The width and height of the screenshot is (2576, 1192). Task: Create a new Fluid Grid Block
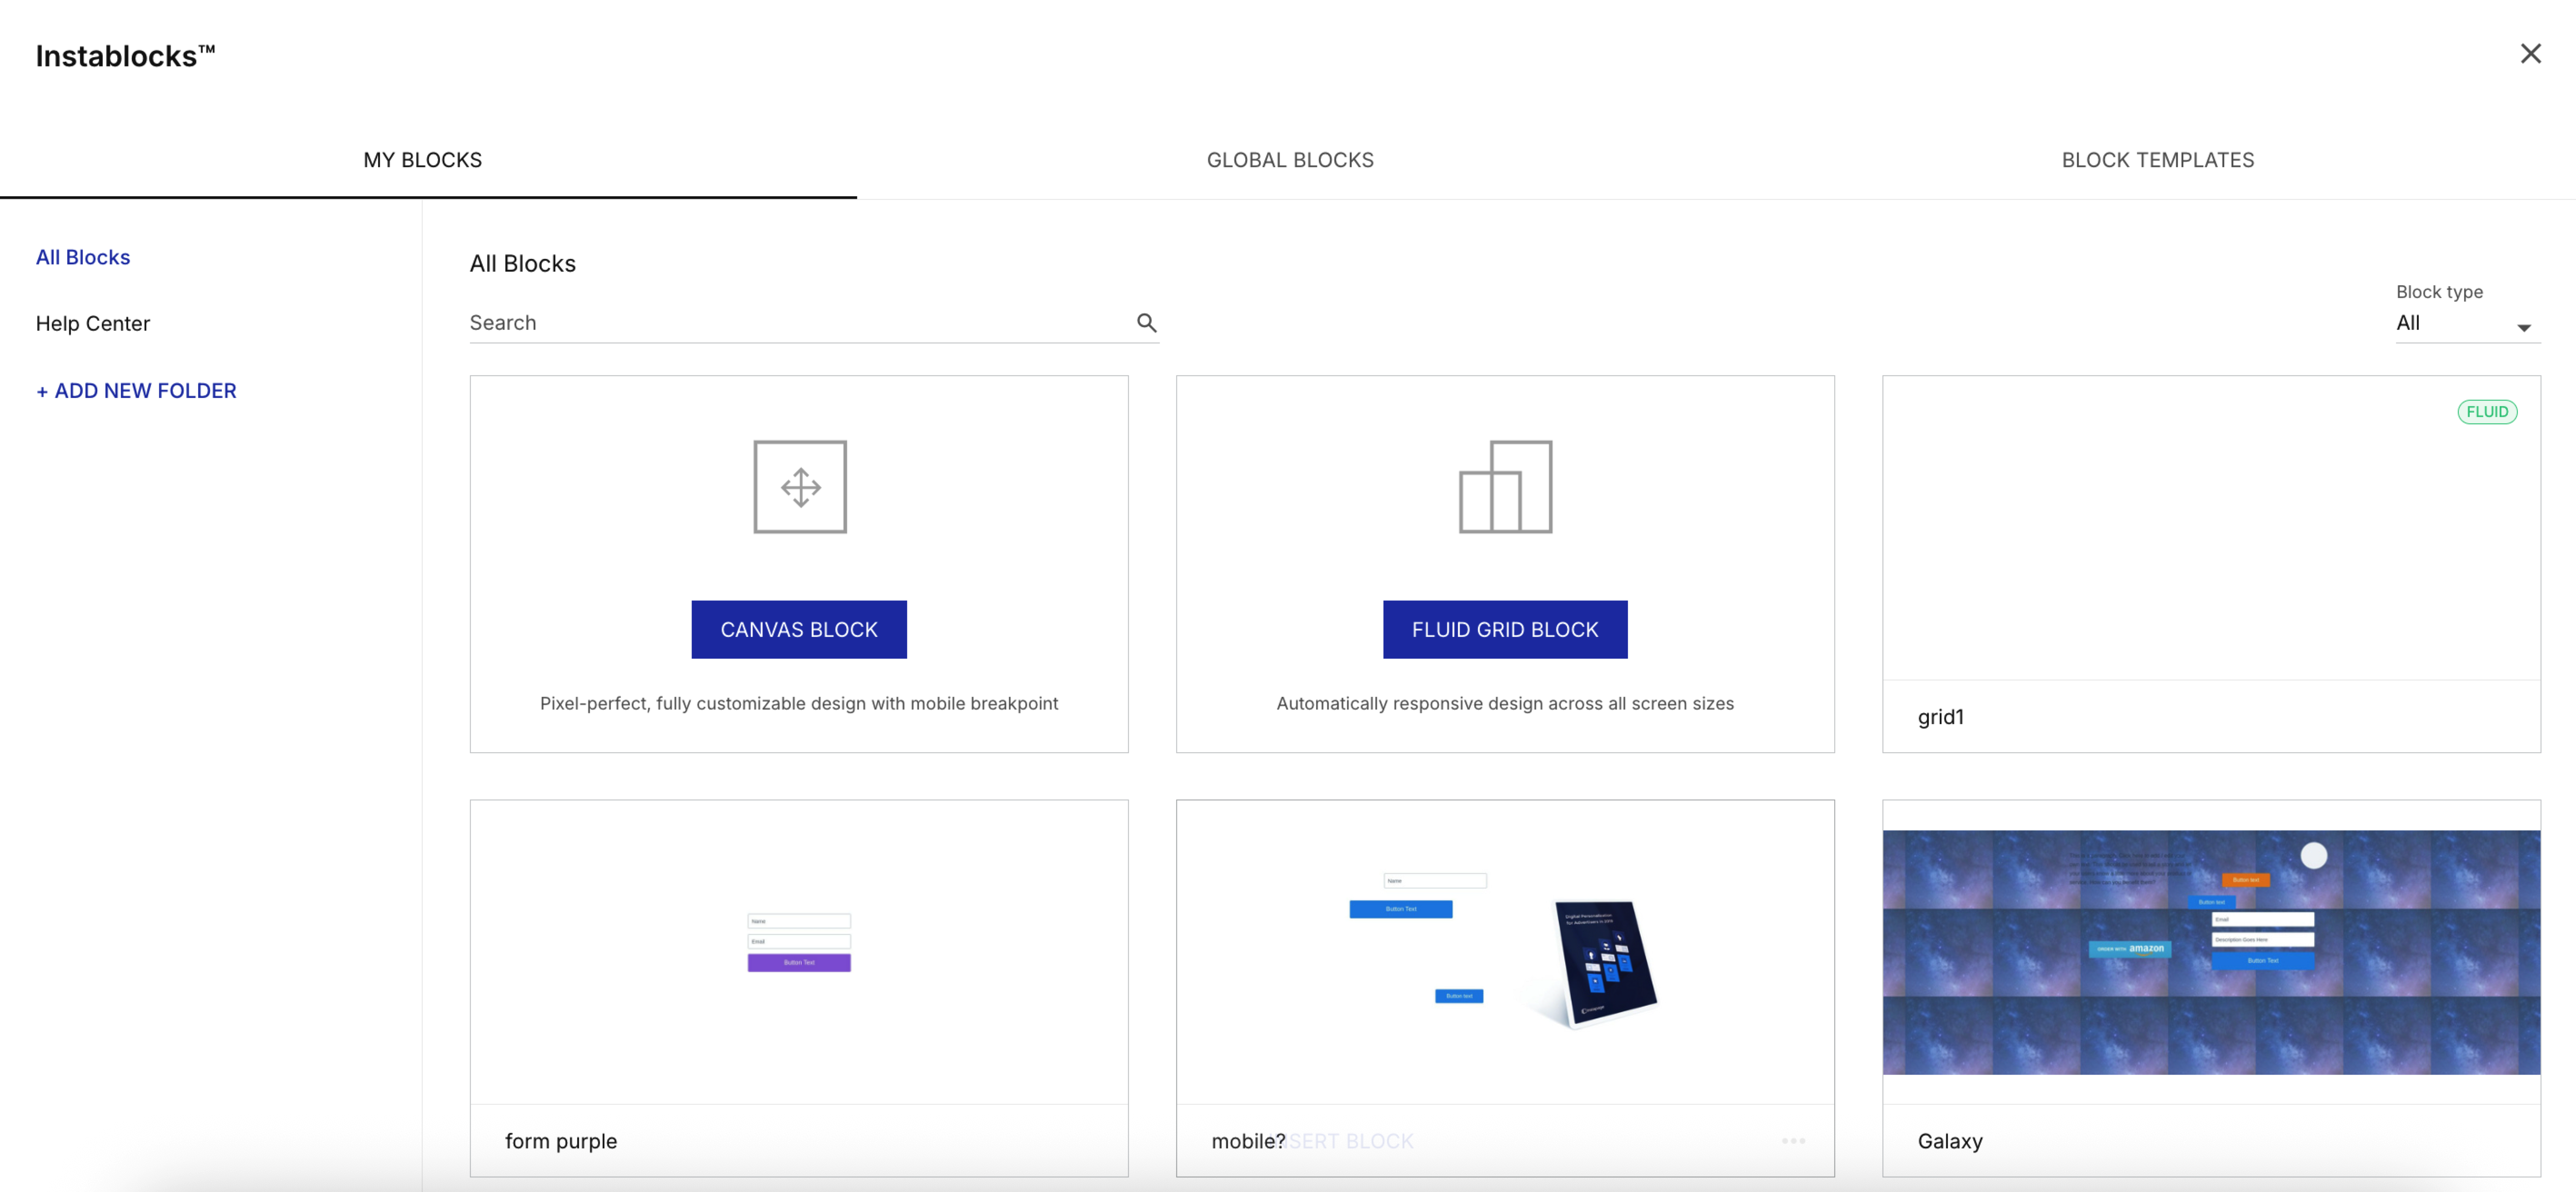(x=1505, y=630)
